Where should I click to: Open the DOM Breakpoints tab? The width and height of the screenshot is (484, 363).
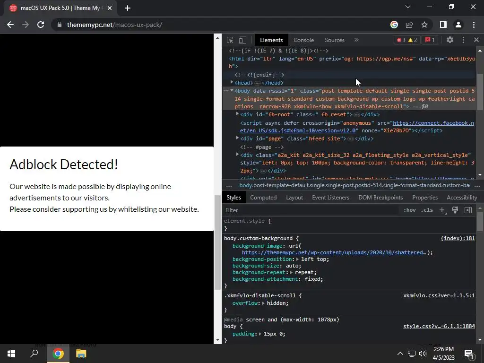click(x=380, y=198)
